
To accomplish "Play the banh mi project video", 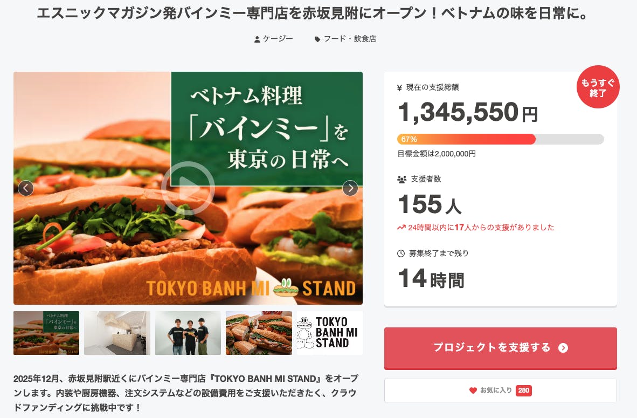I will [x=188, y=188].
